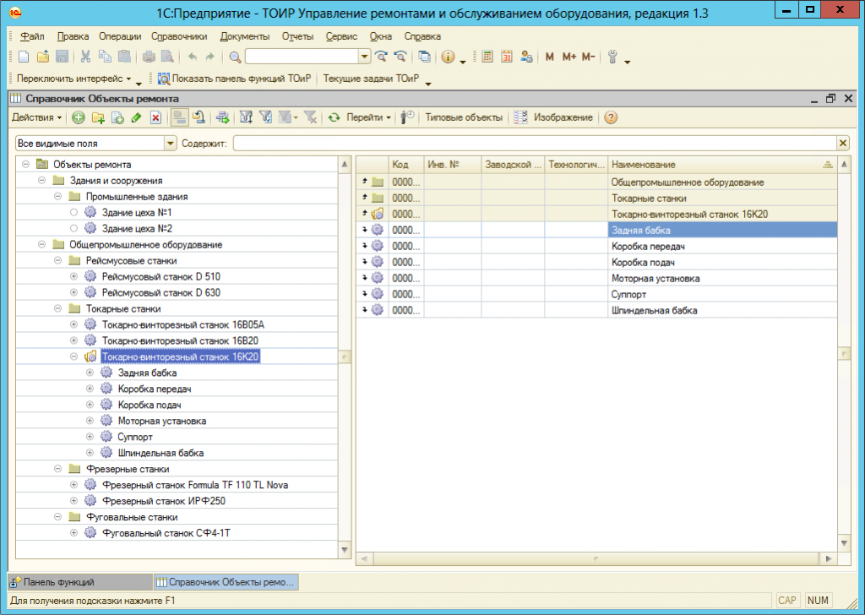
Task: Open the calendar from the main toolbar
Action: point(507,57)
